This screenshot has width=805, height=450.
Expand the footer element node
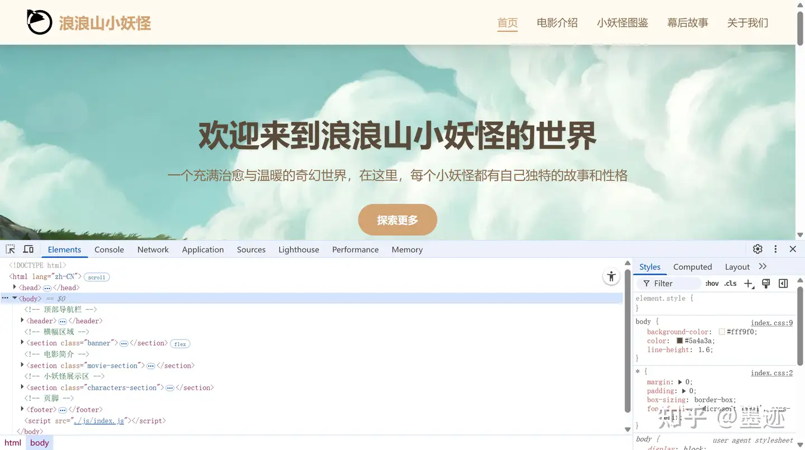pos(22,409)
